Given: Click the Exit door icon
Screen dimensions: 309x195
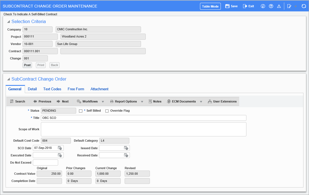Looking at the screenshot, I should (x=245, y=6).
